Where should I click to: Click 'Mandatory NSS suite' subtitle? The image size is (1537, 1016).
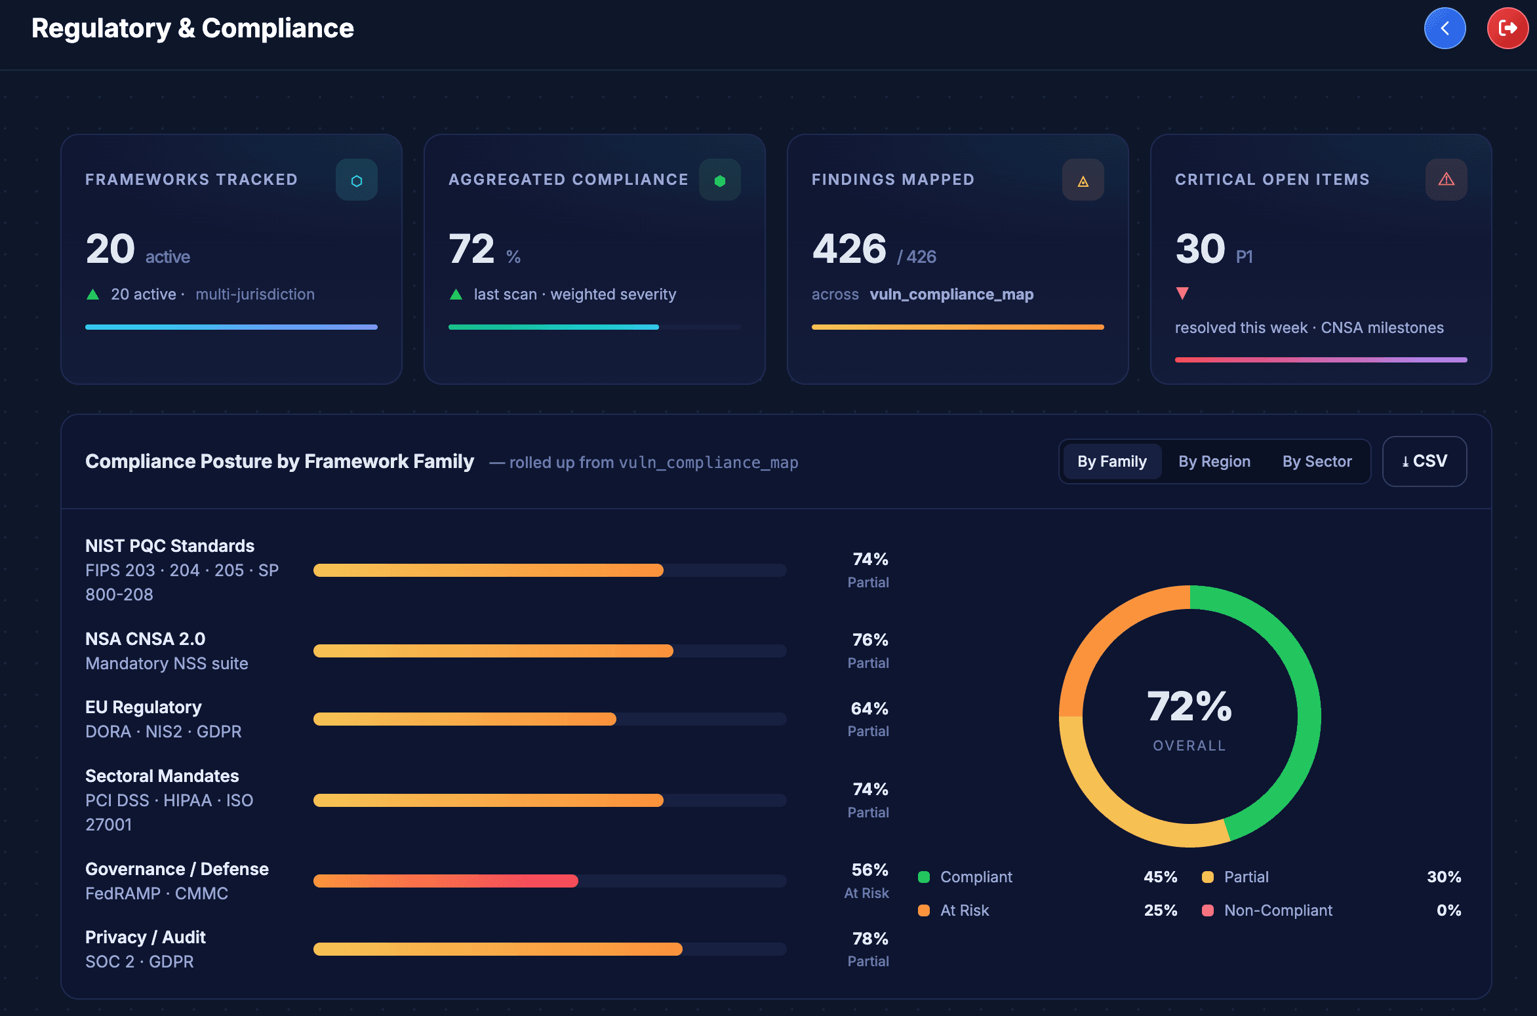(167, 663)
